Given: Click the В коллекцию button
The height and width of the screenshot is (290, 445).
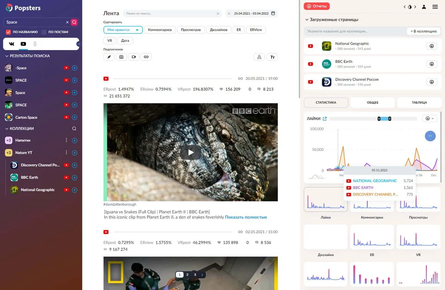Looking at the screenshot, I should point(423,31).
